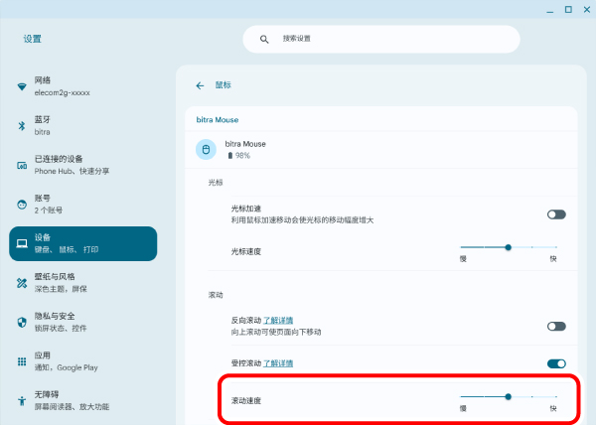
Task: Open 了解详情 link for 反向滚动
Action: click(277, 321)
